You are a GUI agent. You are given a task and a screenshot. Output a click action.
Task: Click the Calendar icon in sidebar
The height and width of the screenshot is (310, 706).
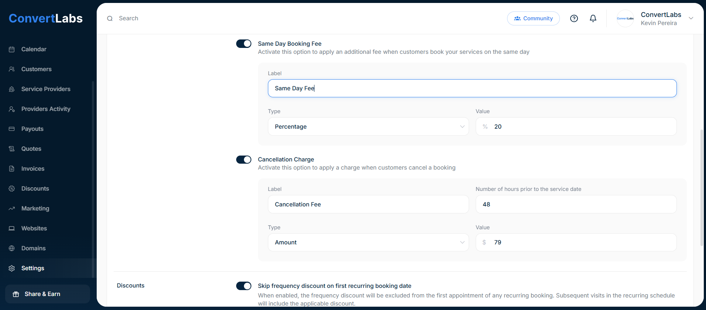pos(12,49)
